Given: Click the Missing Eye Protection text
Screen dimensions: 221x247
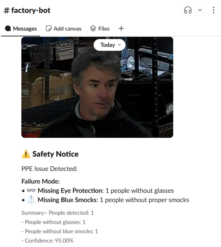Looking at the screenshot, I should [71, 191].
